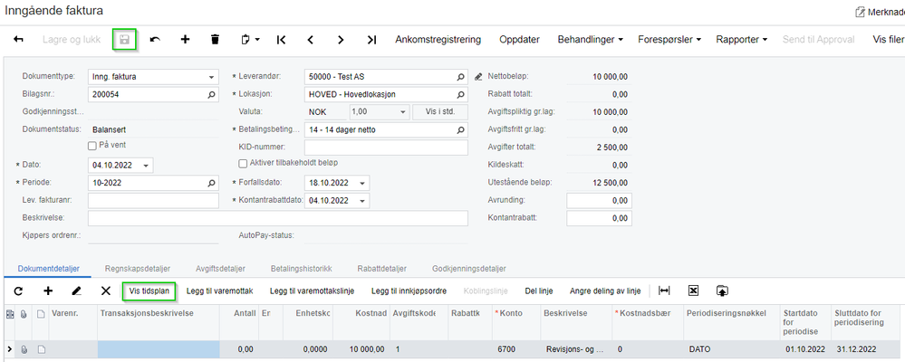Image resolution: width=905 pixels, height=362 pixels.
Task: Click Legg til innkjøpsordre
Action: [409, 291]
